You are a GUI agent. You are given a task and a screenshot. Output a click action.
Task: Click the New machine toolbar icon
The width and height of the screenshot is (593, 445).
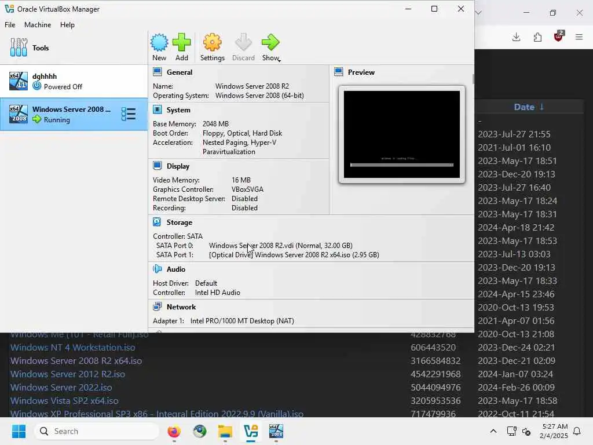[159, 42]
